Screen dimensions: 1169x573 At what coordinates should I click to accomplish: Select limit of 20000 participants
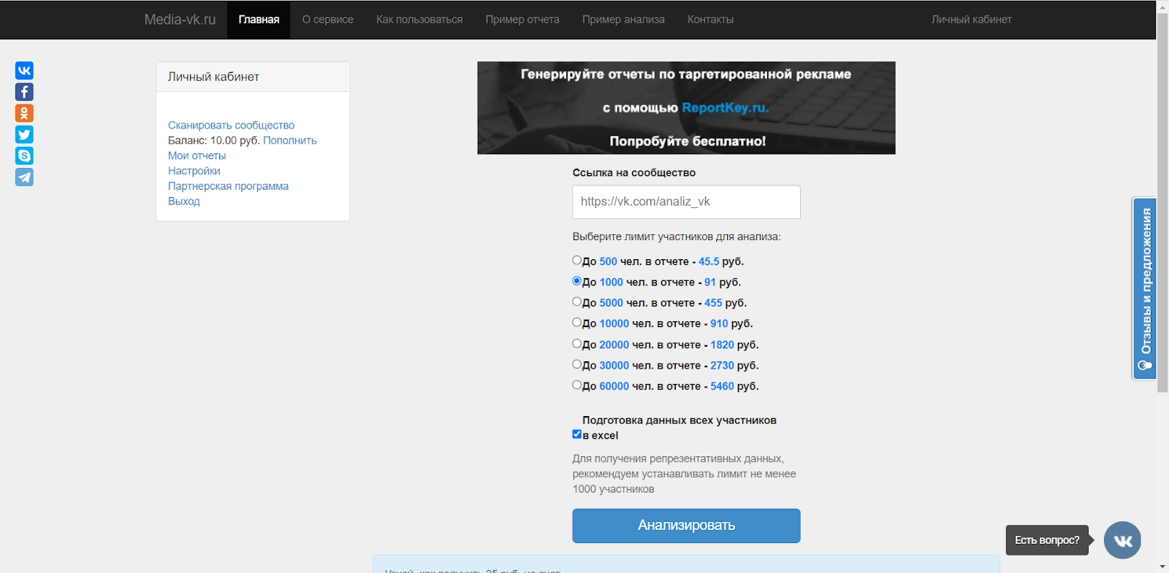tap(577, 343)
